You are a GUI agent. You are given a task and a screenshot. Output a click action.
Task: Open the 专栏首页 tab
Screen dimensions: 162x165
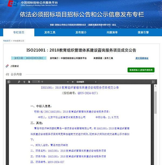tap(19, 32)
